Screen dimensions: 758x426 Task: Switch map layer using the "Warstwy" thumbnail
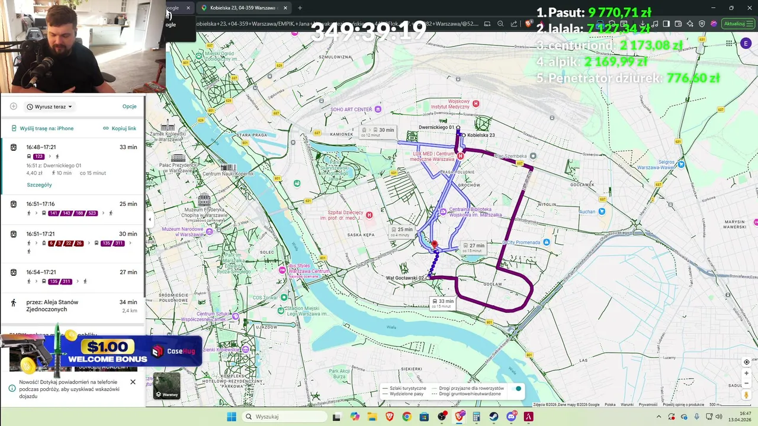click(x=167, y=385)
